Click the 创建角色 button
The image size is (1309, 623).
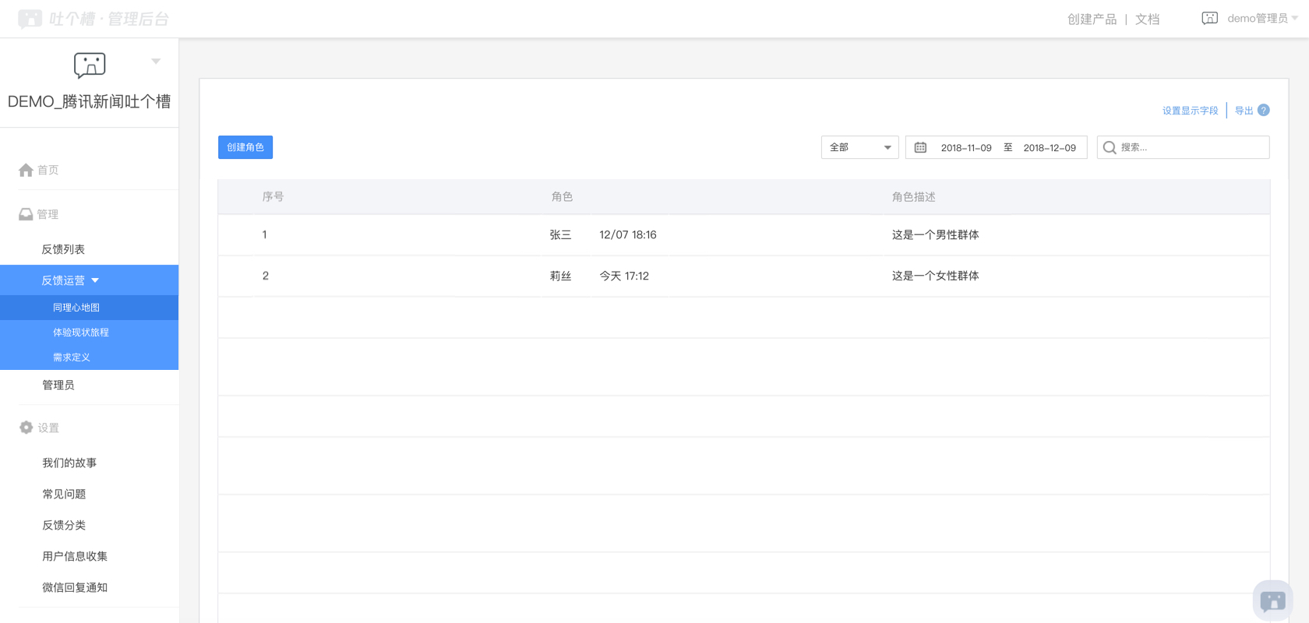pyautogui.click(x=245, y=147)
